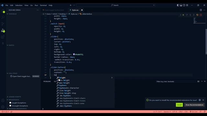
Task: Restart the debug session
Action: pos(197,15)
